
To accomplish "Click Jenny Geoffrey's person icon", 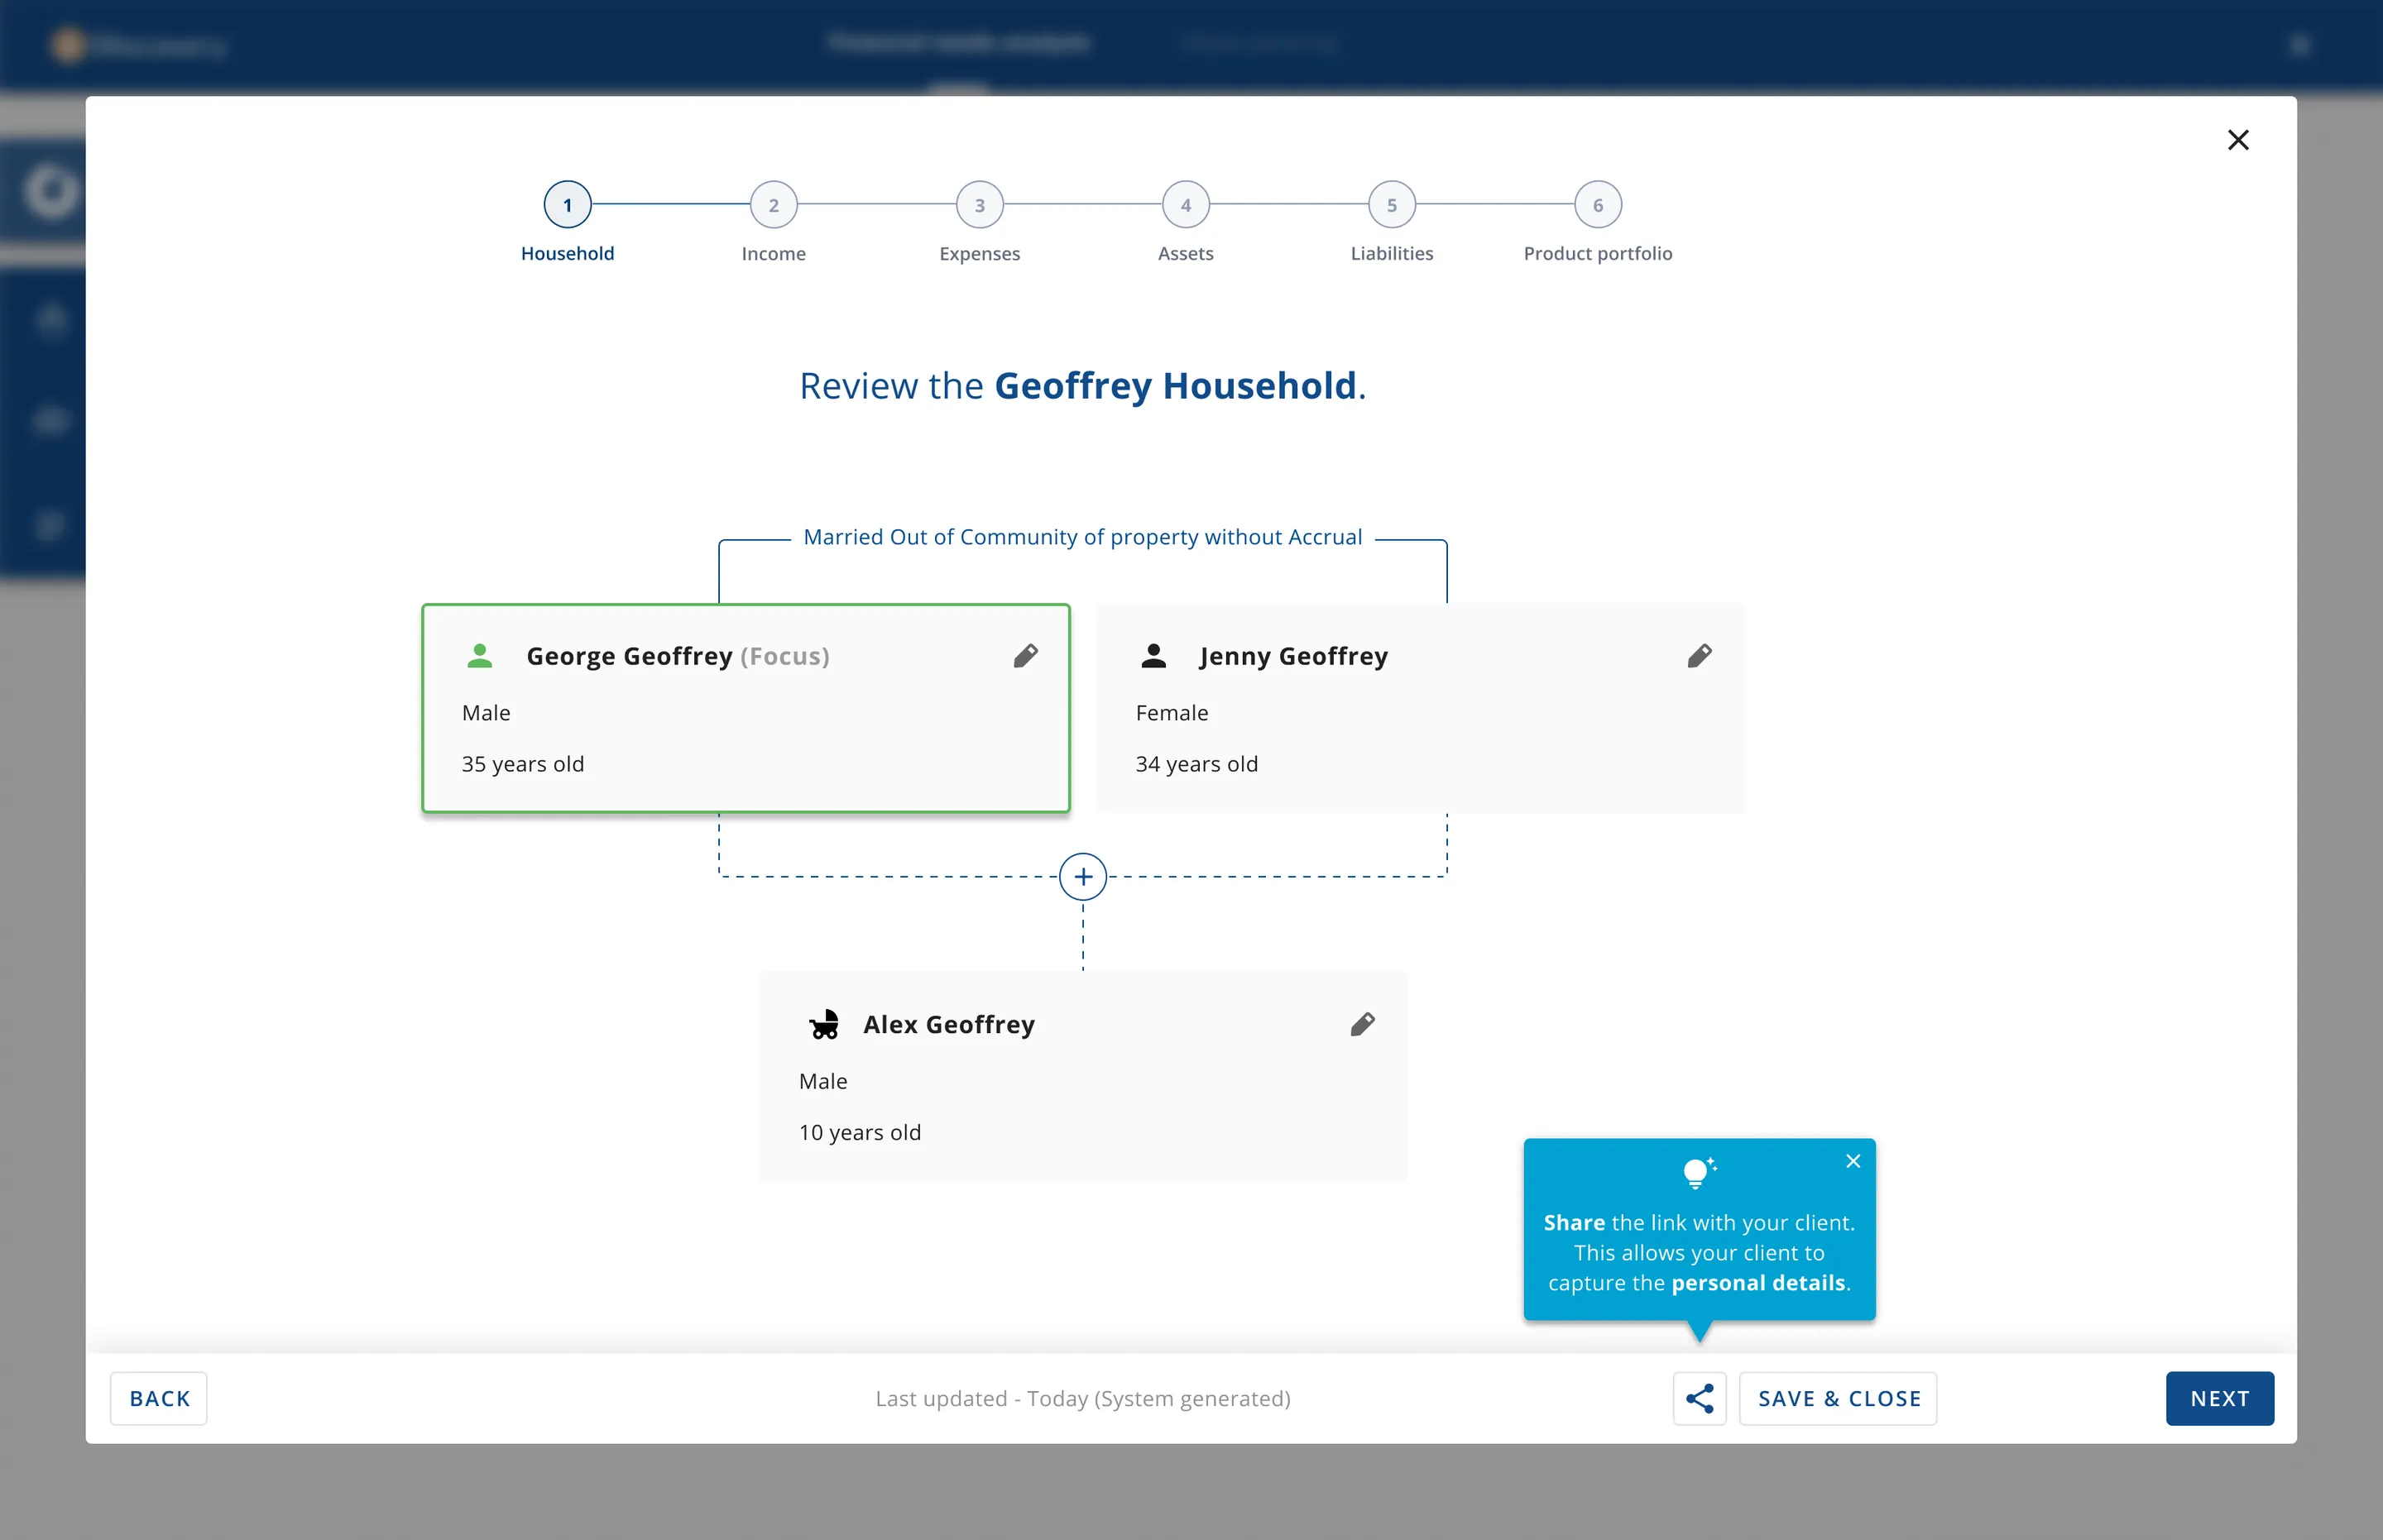I will pyautogui.click(x=1153, y=656).
